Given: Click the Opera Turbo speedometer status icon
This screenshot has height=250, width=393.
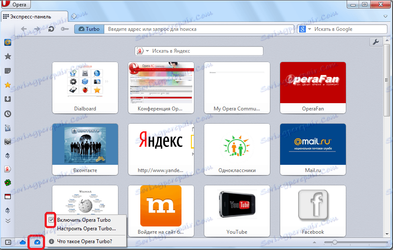Looking at the screenshot, I should pyautogui.click(x=37, y=242).
